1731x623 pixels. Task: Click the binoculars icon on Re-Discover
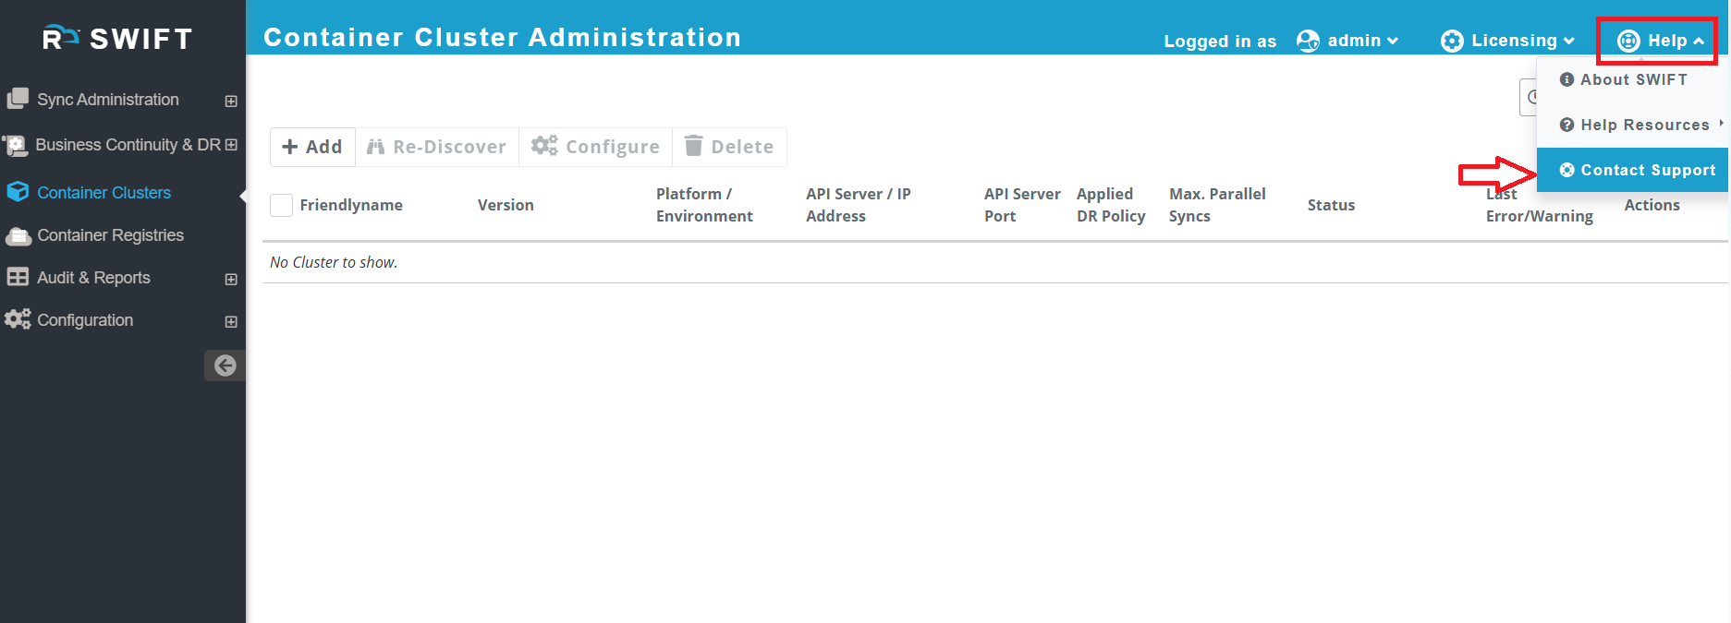pyautogui.click(x=375, y=147)
